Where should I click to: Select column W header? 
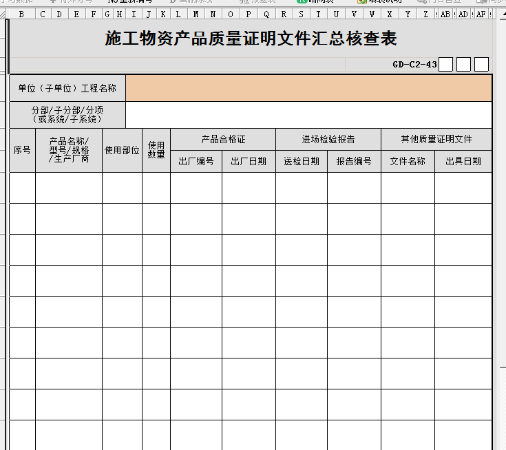tap(372, 14)
